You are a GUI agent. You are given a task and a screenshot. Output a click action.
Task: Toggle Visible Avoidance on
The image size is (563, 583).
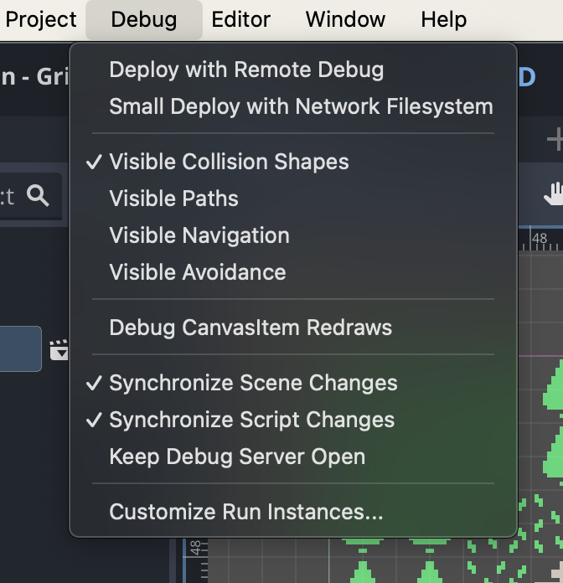click(198, 272)
